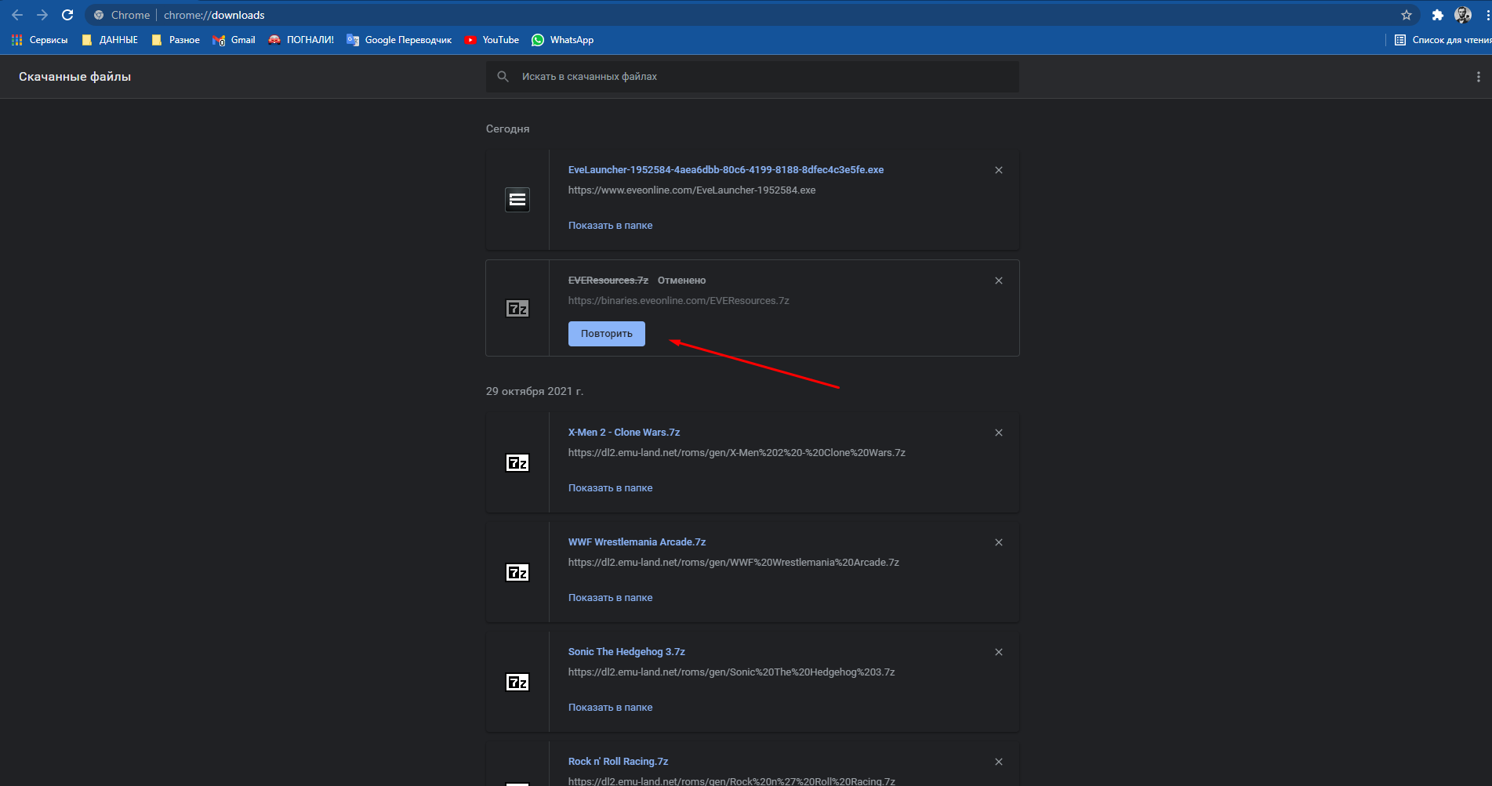
Task: Click the browser forward arrow
Action: coord(42,15)
